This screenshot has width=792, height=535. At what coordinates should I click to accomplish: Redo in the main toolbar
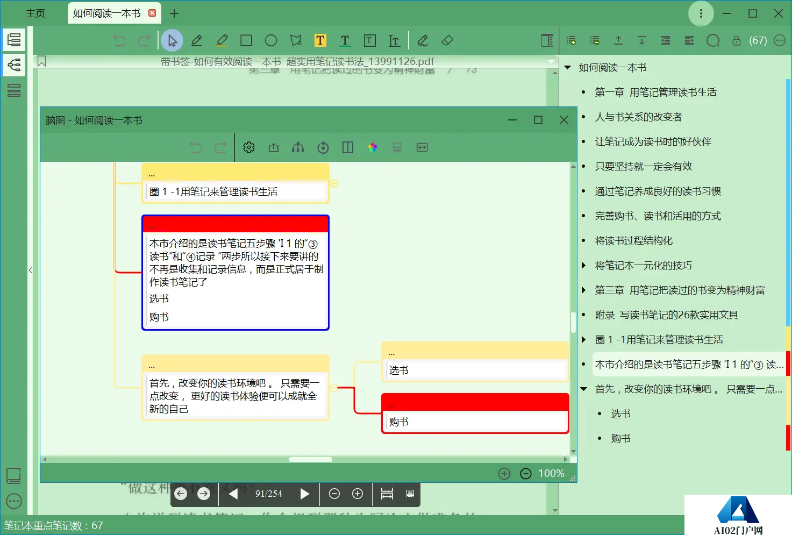[144, 40]
